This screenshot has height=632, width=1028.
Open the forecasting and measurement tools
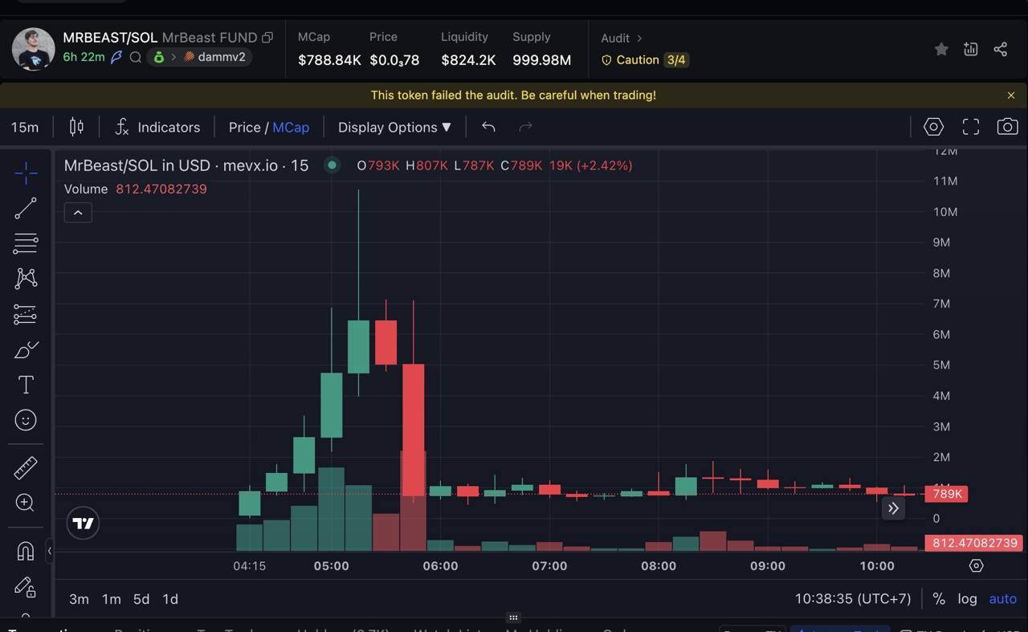pos(26,314)
